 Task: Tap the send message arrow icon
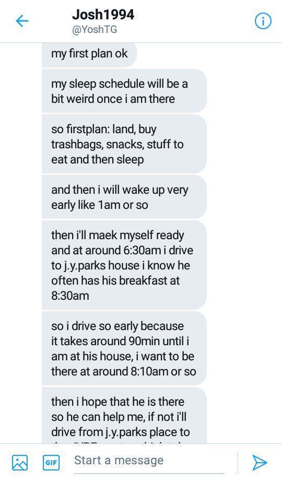click(x=260, y=462)
